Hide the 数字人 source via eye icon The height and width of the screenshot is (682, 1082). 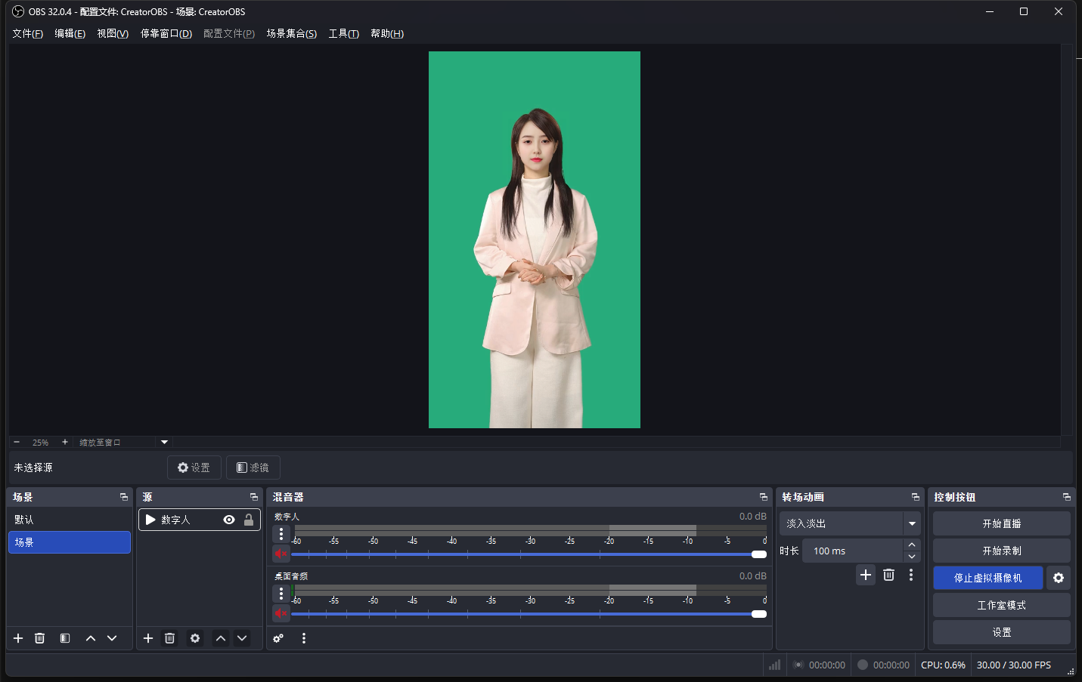tap(229, 520)
